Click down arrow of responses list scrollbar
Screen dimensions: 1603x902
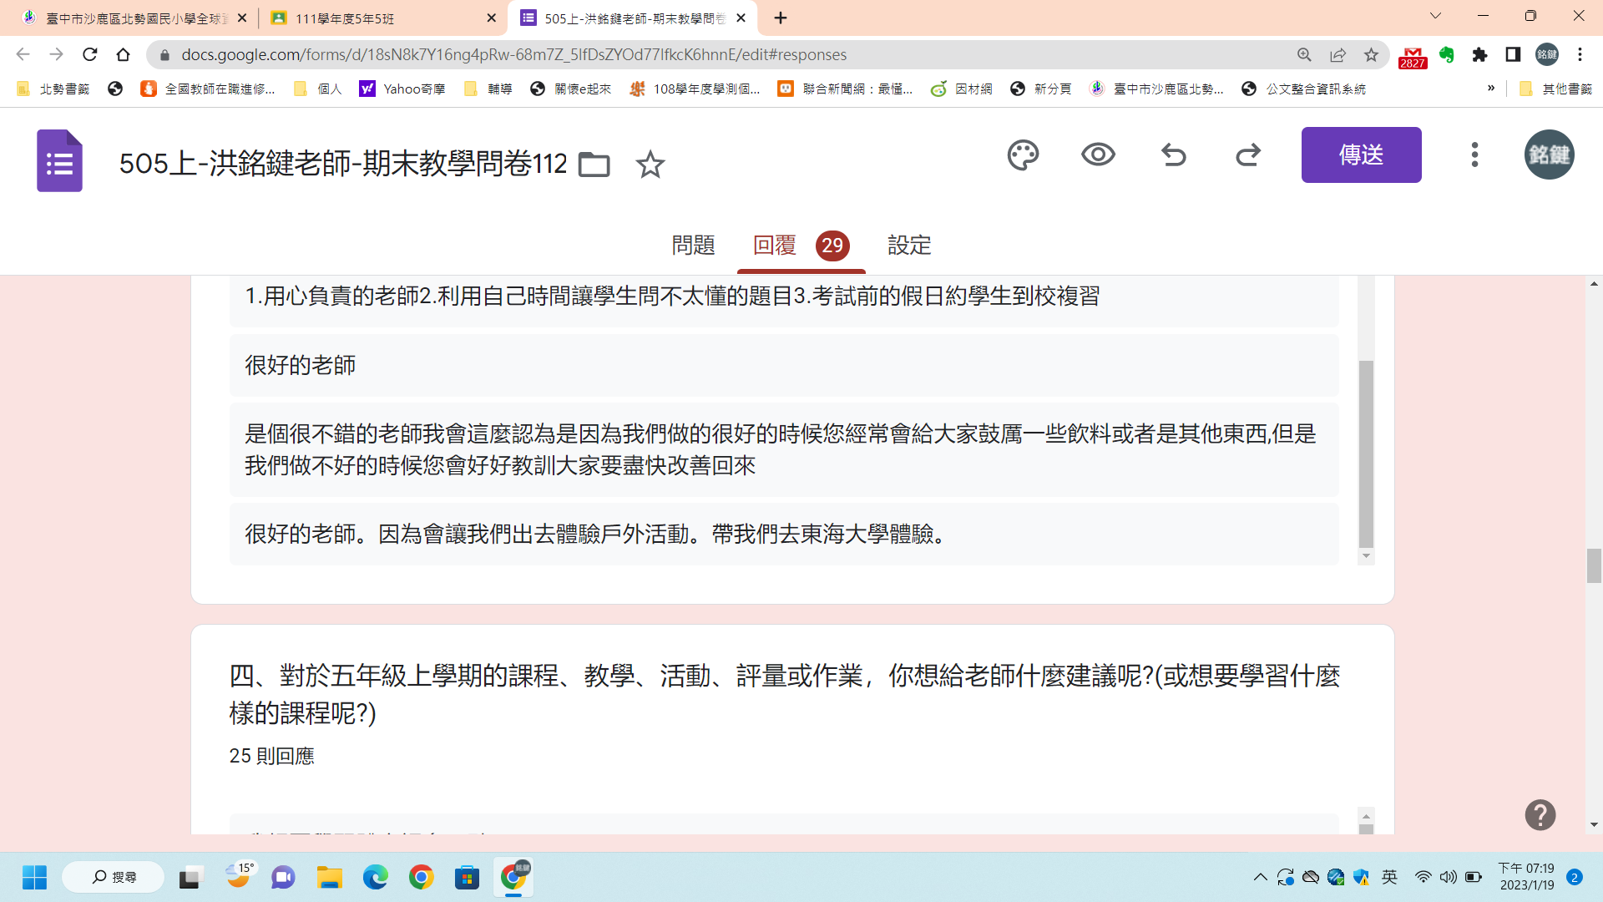1366,556
